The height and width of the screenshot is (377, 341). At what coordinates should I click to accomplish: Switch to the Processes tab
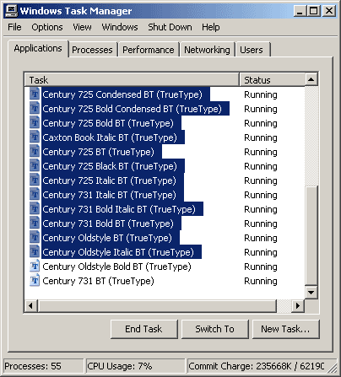pyautogui.click(x=92, y=50)
